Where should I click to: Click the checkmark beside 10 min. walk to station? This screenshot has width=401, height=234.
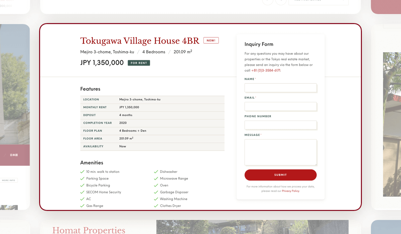click(x=82, y=171)
